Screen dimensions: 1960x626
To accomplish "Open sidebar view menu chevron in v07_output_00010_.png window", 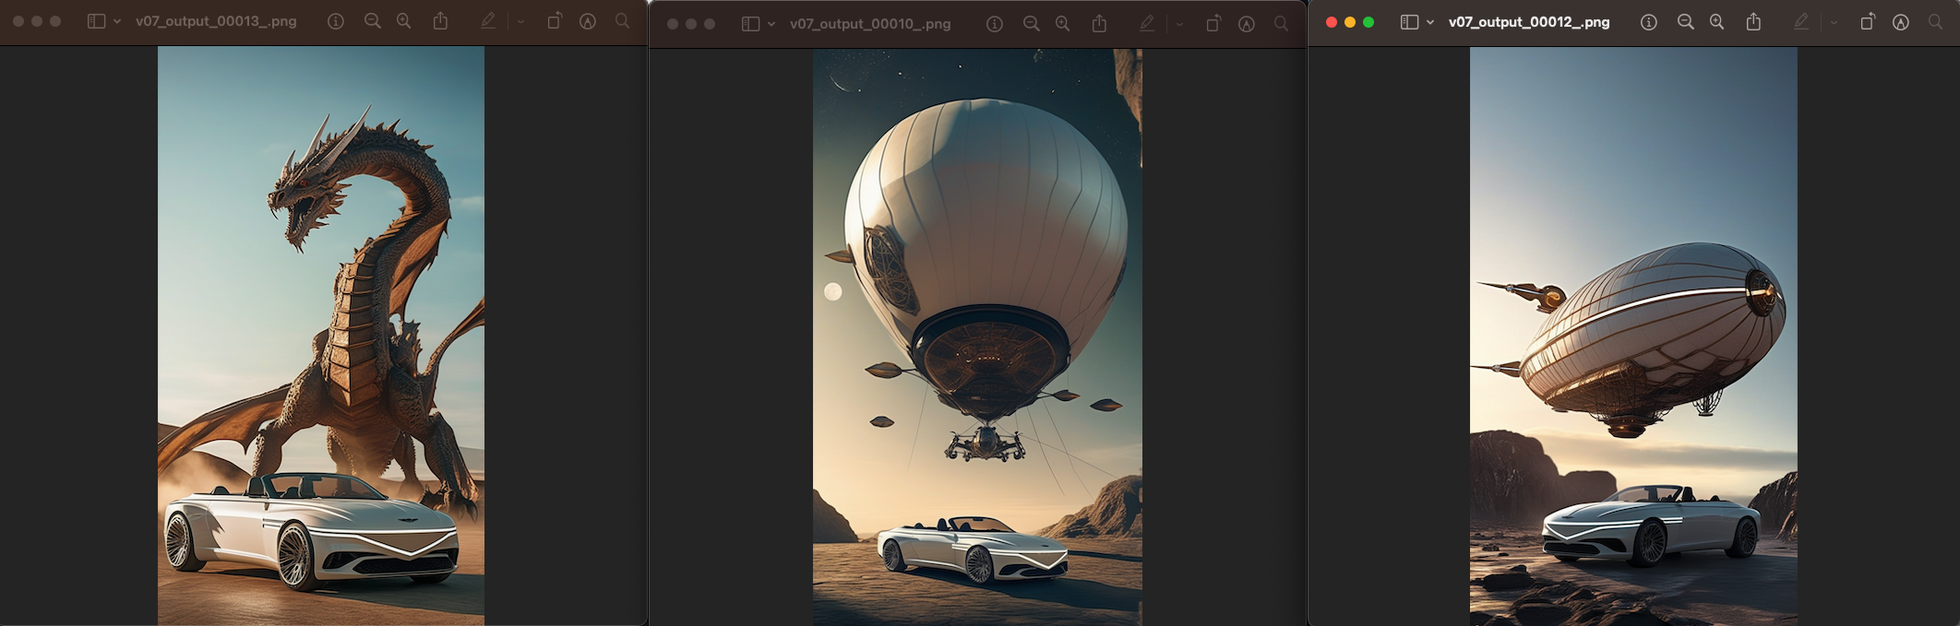I will pos(771,23).
